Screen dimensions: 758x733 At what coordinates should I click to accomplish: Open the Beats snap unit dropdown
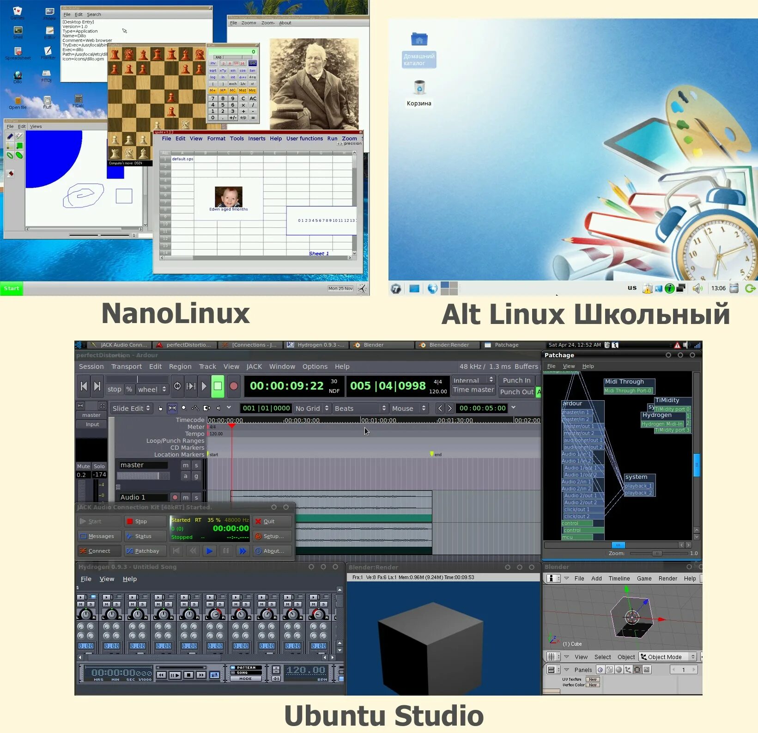click(x=360, y=409)
